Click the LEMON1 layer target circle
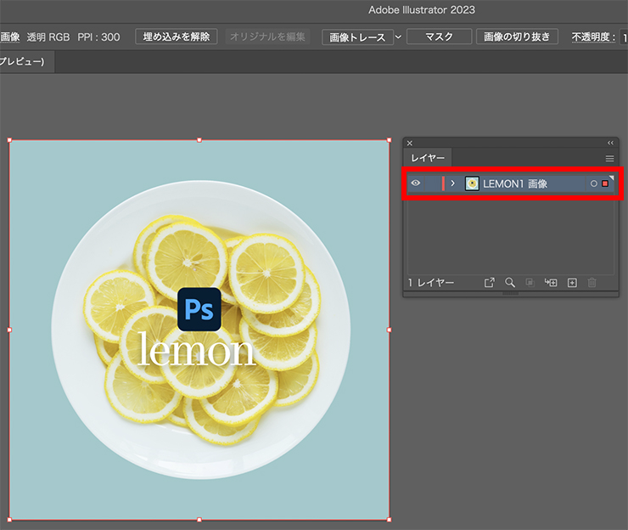 (593, 183)
